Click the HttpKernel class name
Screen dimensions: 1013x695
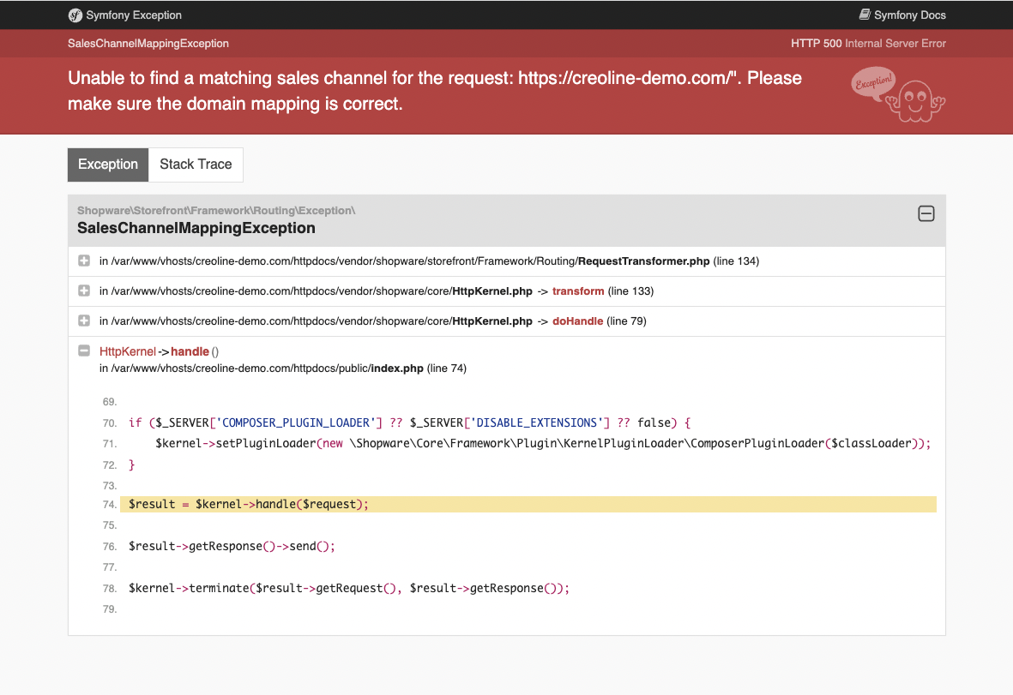pos(127,351)
